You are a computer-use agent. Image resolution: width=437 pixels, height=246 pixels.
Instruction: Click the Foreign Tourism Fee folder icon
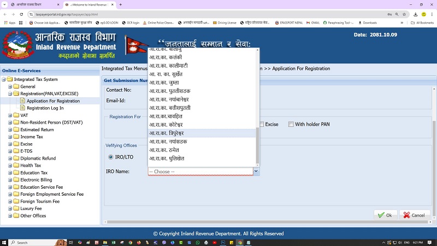tap(16, 201)
